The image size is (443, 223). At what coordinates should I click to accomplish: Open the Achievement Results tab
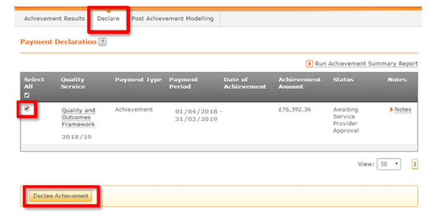(54, 19)
